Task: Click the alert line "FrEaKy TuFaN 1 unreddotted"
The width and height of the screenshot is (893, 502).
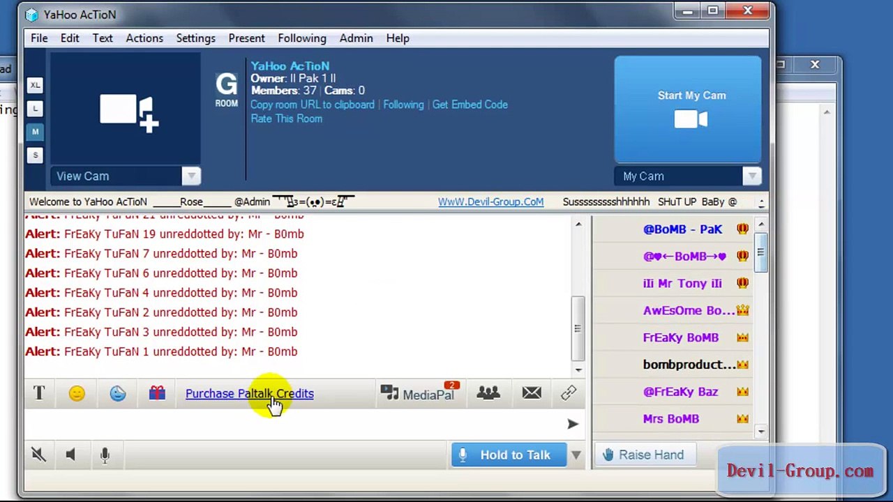Action: tap(161, 351)
